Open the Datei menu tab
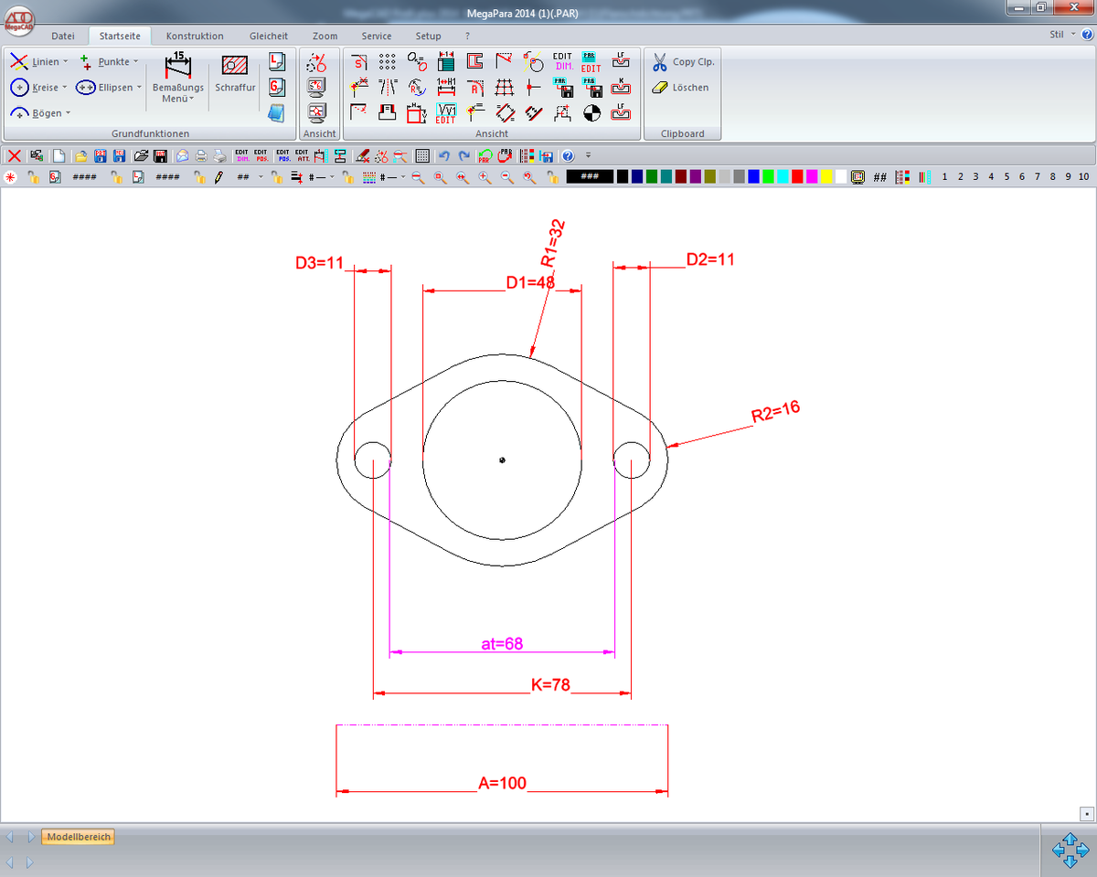The height and width of the screenshot is (877, 1097). pos(63,36)
